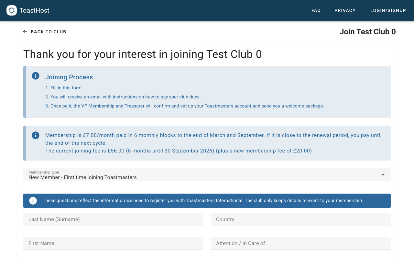Click the info icon in the membership fee notice
This screenshot has width=414, height=259.
(x=36, y=135)
